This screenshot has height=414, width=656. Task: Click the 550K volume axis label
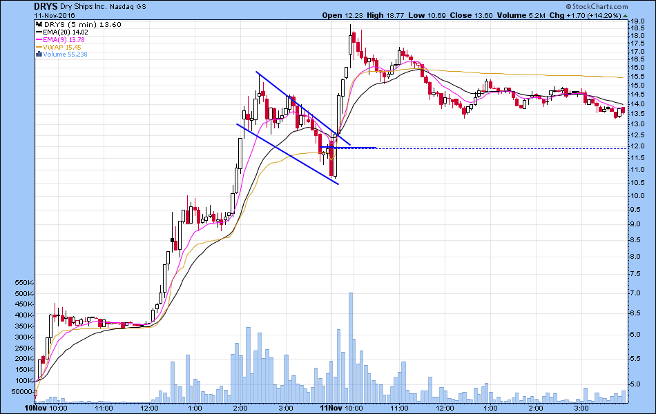24,283
